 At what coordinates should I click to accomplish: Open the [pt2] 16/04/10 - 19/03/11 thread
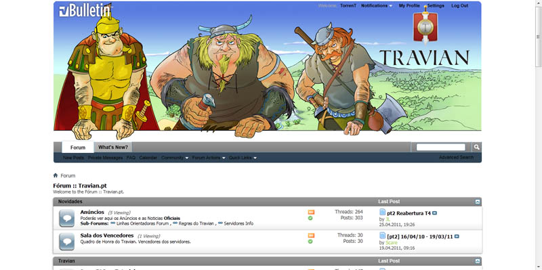pos(420,237)
